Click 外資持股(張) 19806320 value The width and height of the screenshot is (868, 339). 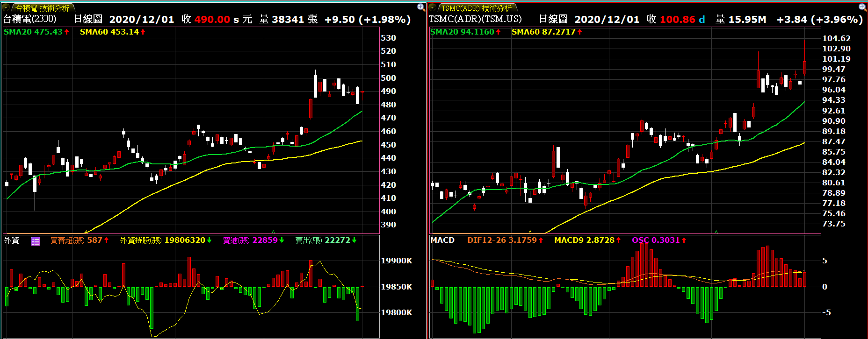click(x=166, y=240)
